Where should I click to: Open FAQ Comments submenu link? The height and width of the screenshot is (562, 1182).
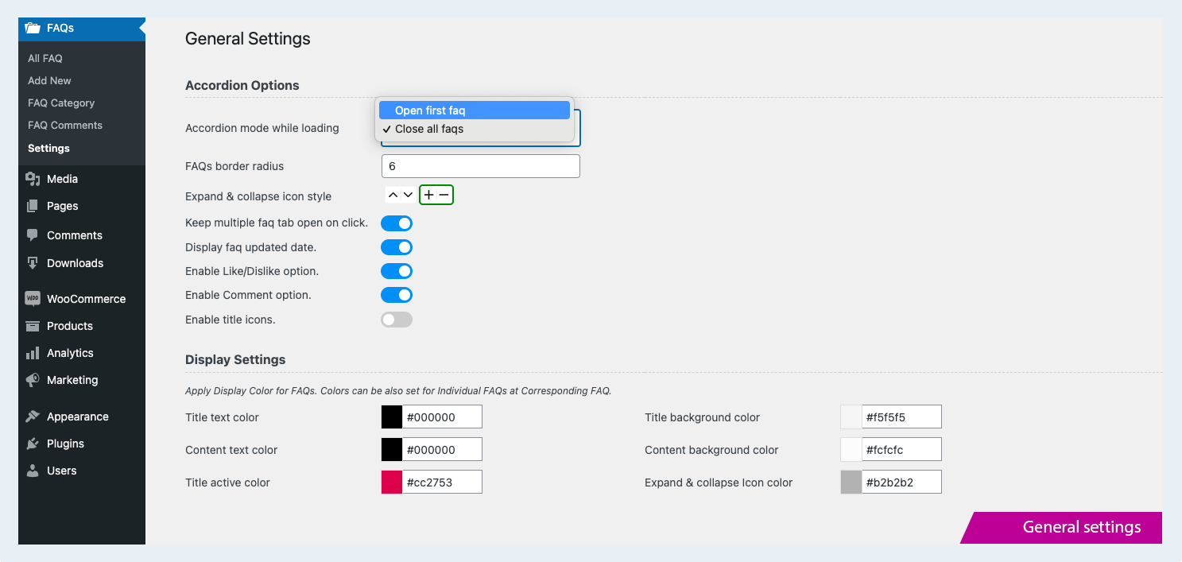65,125
